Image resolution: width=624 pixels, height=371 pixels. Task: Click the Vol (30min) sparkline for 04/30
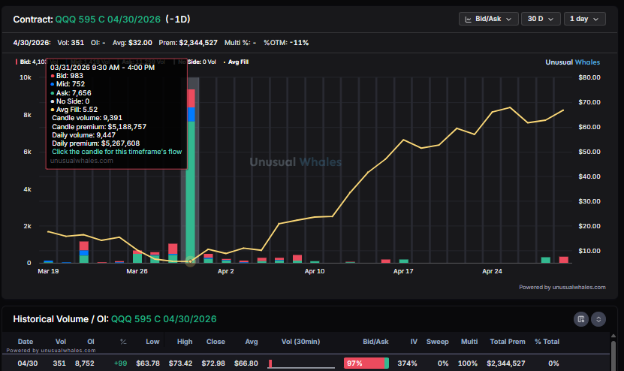click(301, 363)
